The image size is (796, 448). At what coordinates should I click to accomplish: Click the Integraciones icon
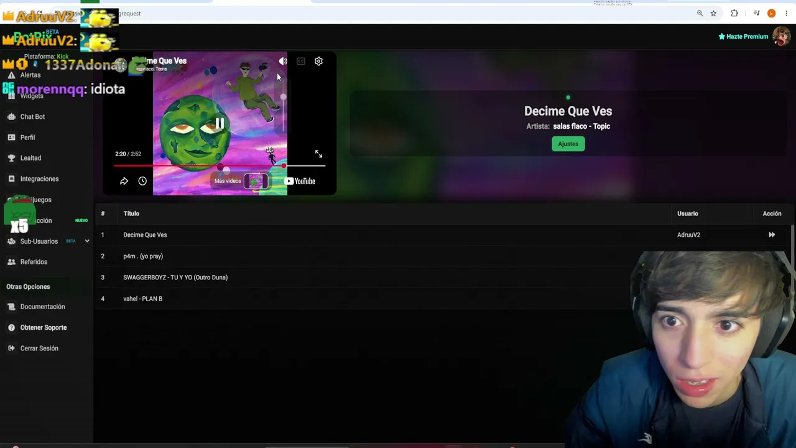click(11, 179)
